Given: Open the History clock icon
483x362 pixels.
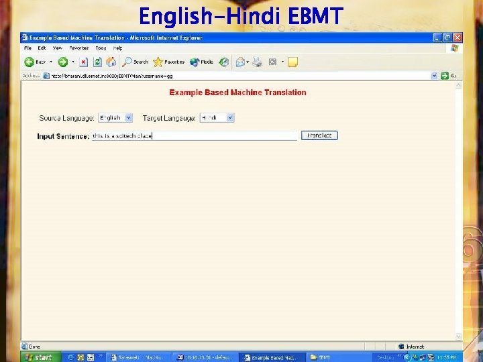Looking at the screenshot, I should click(x=224, y=62).
